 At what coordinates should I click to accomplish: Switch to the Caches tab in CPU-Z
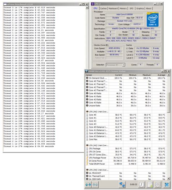(103, 8)
